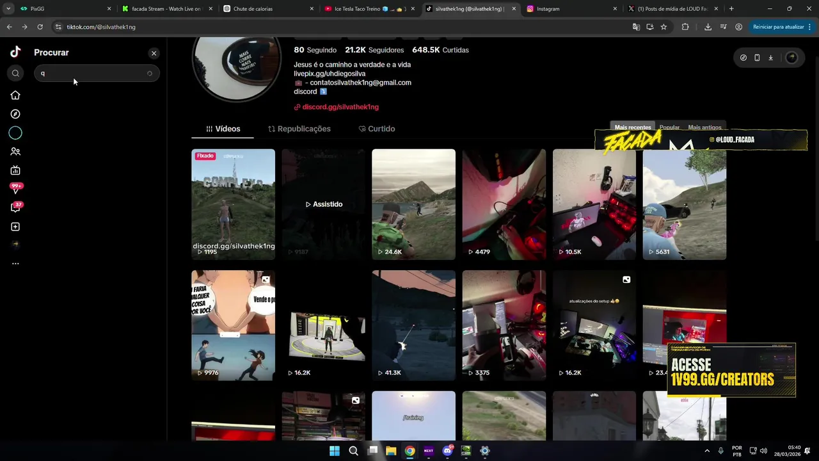This screenshot has height=461, width=819.
Task: Open the /training video thumbnail
Action: pos(413,416)
